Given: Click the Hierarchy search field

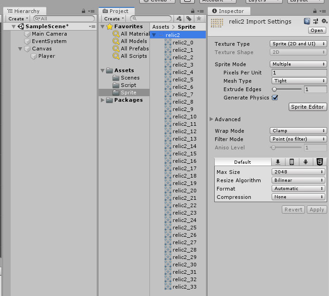Looking at the screenshot, I should (64, 18).
